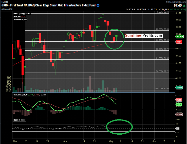The height and width of the screenshot is (144, 187).
Task: Click the 250k volume axis label
Action: (x=9, y=77)
